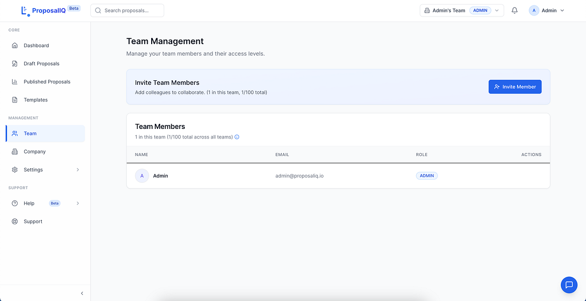The height and width of the screenshot is (301, 586).
Task: Click the info icon beside team count
Action: click(237, 137)
